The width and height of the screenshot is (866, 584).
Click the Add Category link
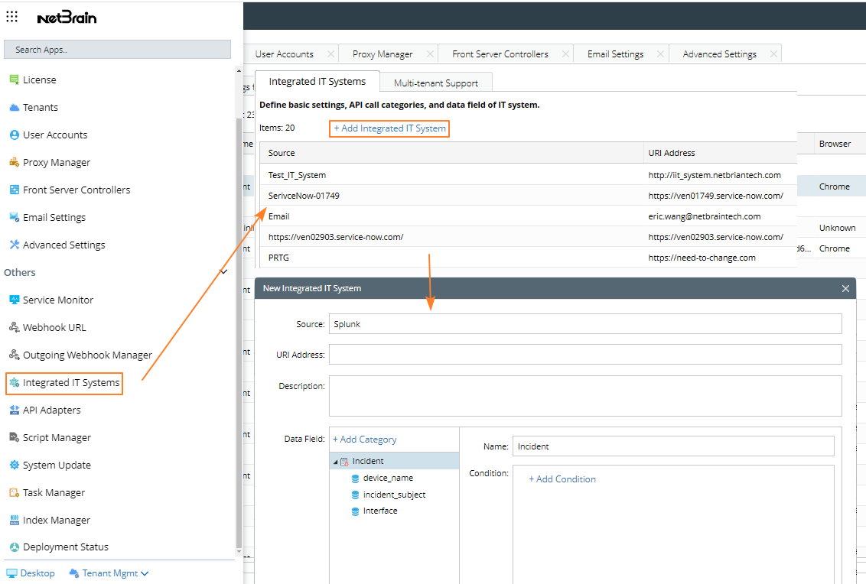click(364, 440)
